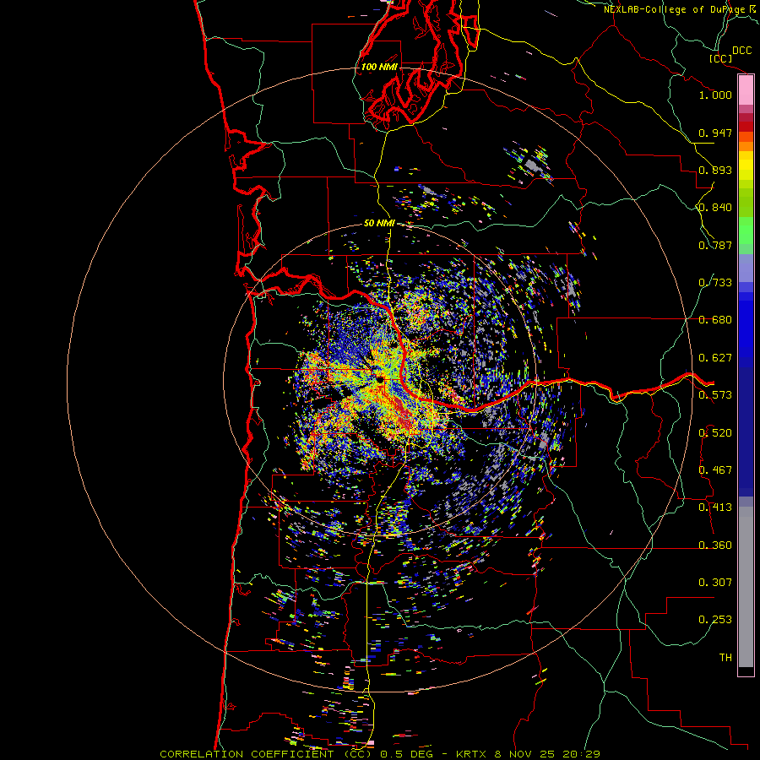This screenshot has height=760, width=760.
Task: Click the TH threshold label
Action: (725, 658)
